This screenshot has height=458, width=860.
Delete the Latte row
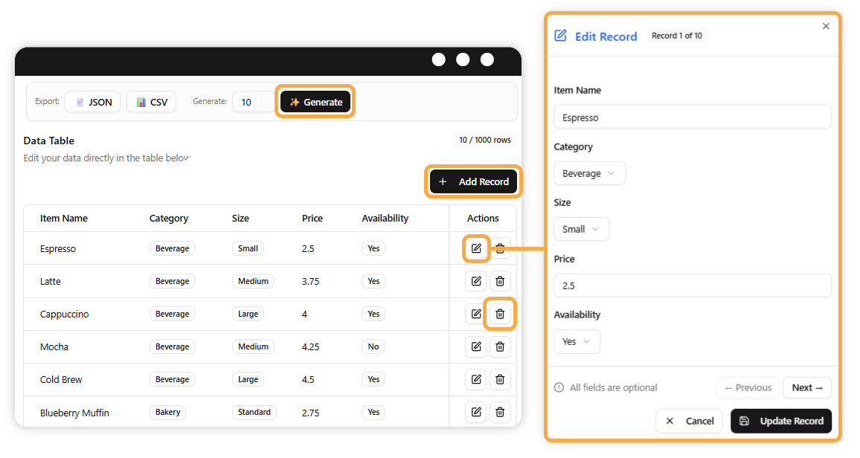point(500,281)
